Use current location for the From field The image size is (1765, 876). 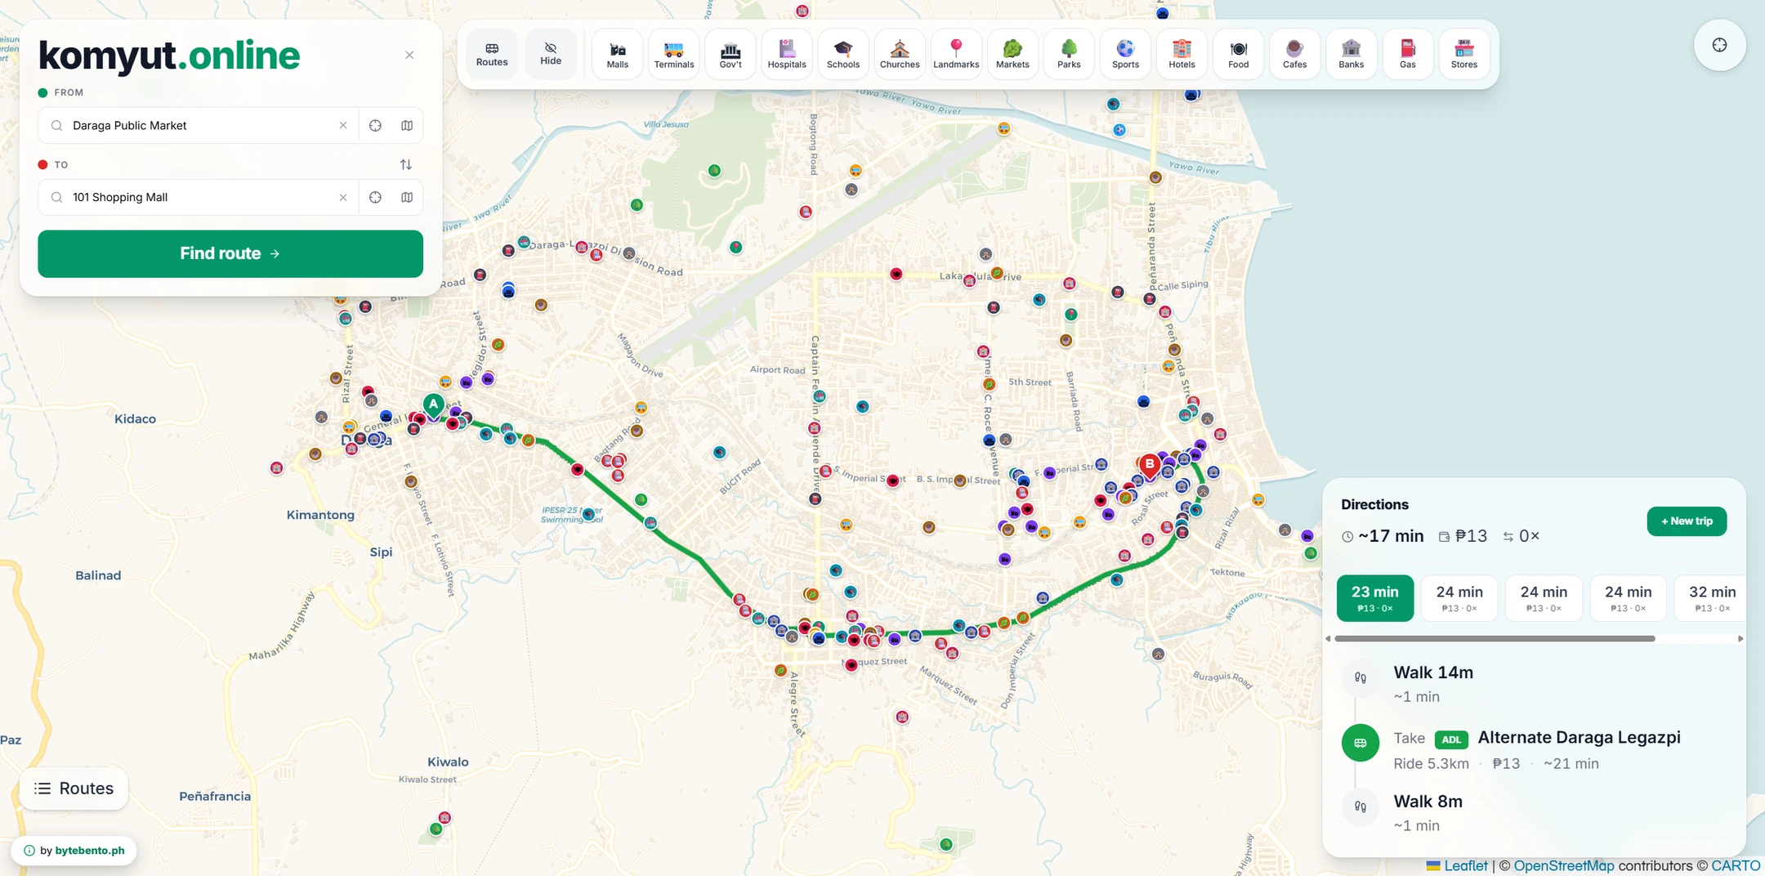click(x=375, y=125)
